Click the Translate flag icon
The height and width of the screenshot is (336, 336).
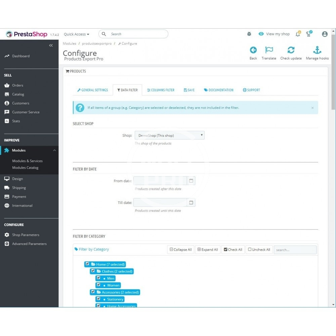(269, 50)
